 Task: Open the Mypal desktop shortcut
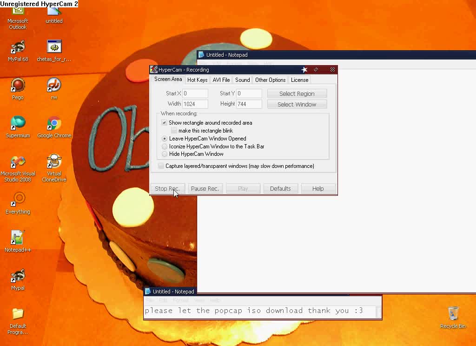click(18, 280)
